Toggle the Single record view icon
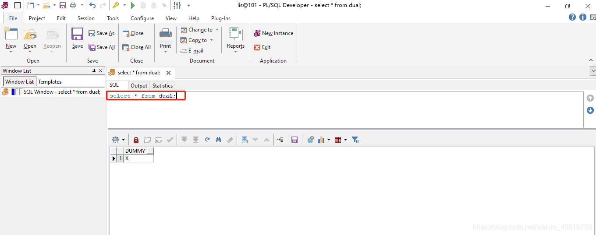596x235 pixels. [x=245, y=140]
